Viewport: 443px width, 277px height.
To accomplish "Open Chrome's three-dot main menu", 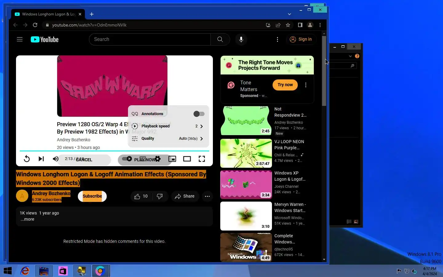I will (320, 25).
